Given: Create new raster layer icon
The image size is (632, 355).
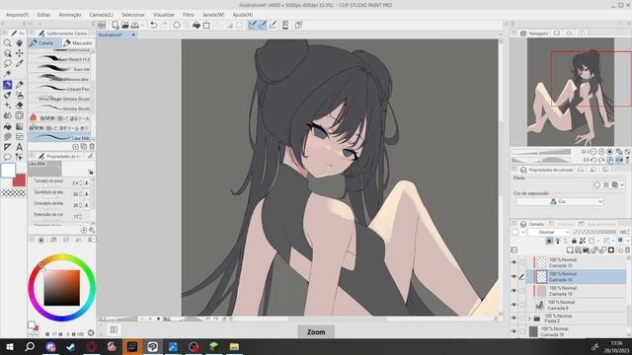Looking at the screenshot, I should (x=570, y=250).
